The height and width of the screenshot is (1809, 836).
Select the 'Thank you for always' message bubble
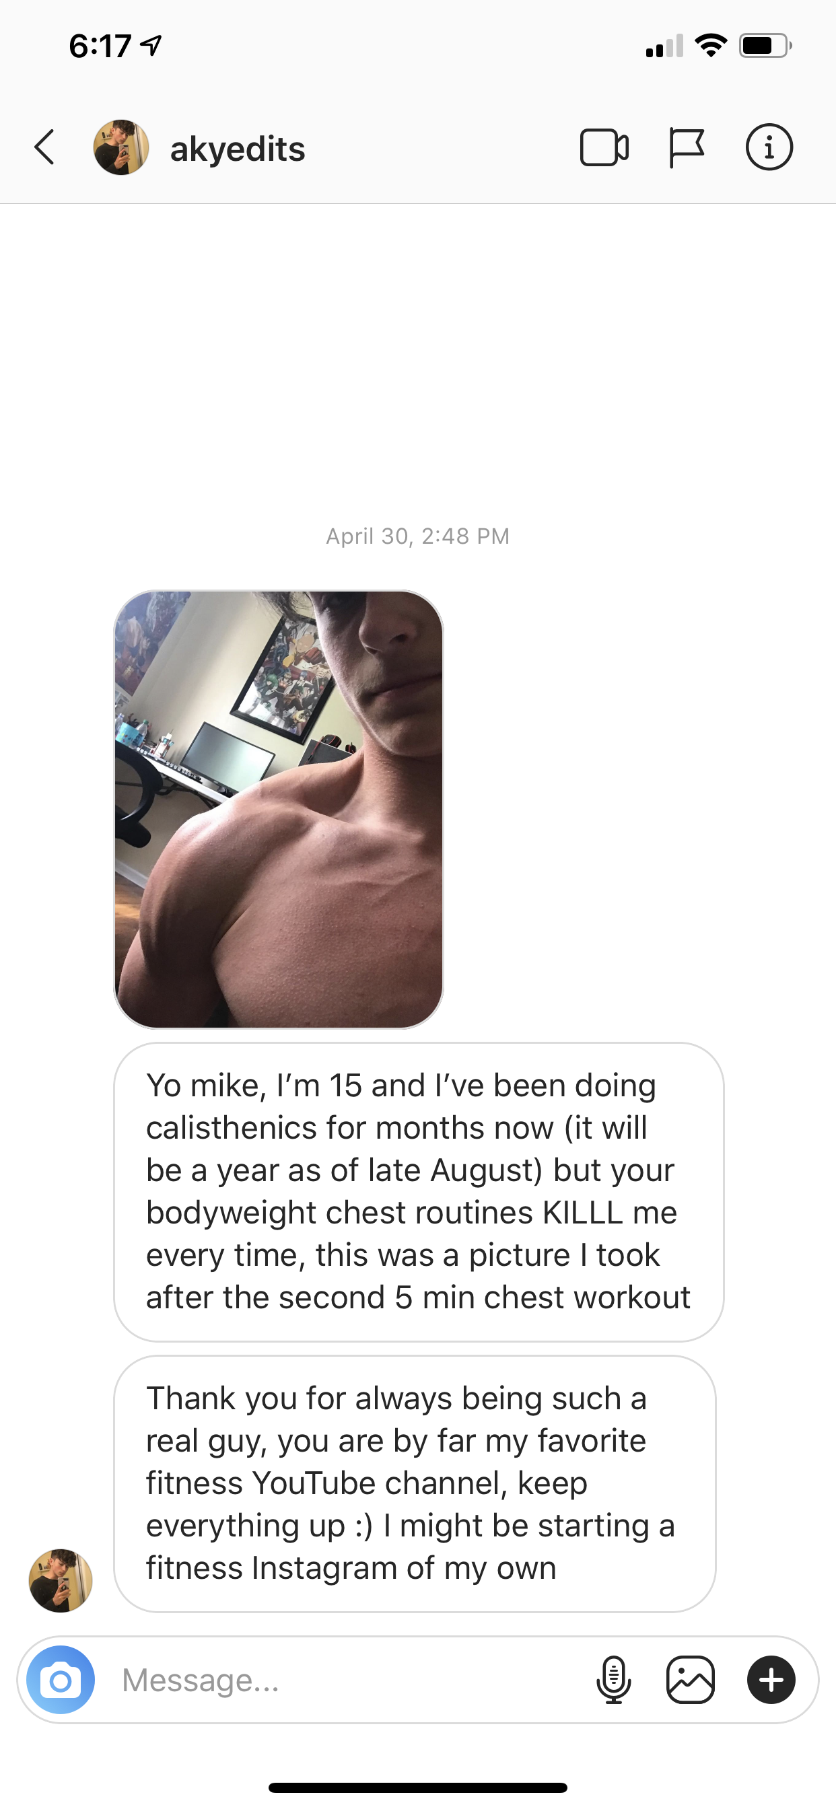[x=415, y=1484]
